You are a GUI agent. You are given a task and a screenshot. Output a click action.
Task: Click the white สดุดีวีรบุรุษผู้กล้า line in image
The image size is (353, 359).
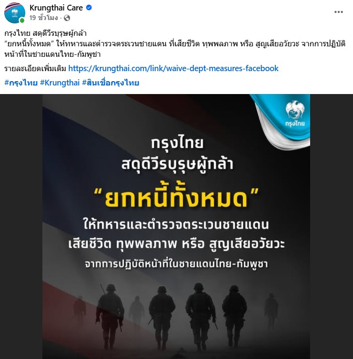[x=177, y=164]
